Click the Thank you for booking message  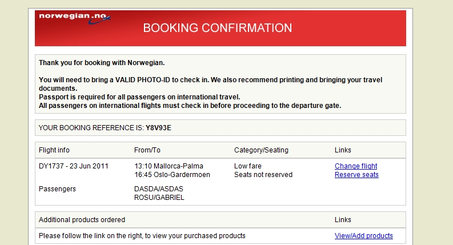tap(102, 62)
